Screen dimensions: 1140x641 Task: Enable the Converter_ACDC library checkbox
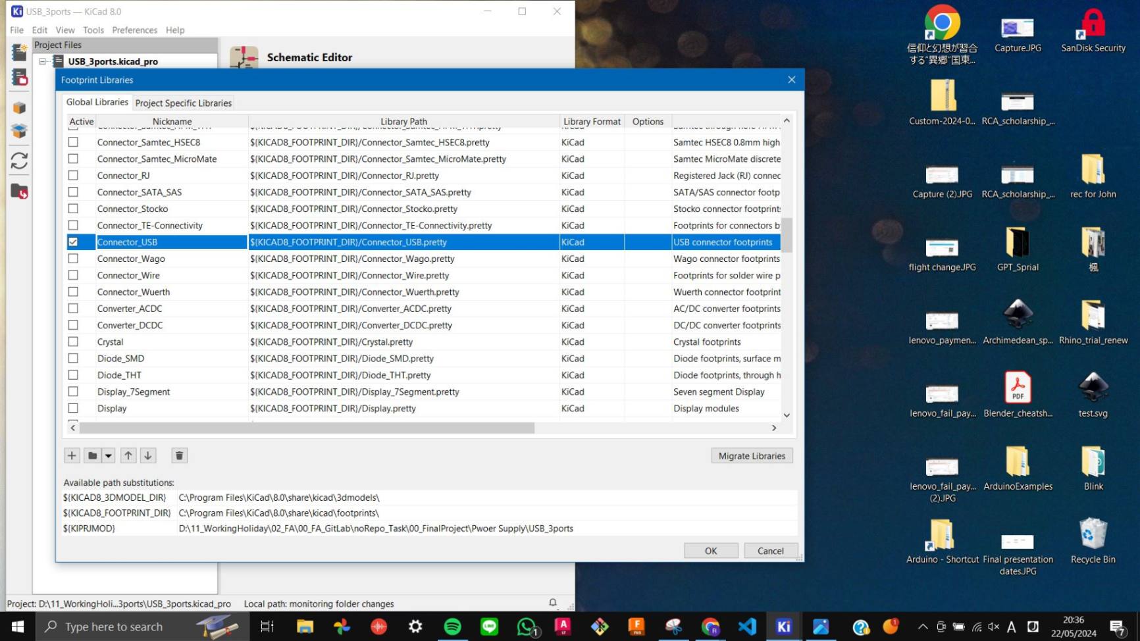[x=73, y=308]
